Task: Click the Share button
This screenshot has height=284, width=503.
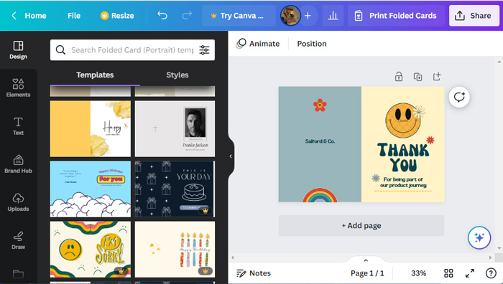Action: point(474,15)
